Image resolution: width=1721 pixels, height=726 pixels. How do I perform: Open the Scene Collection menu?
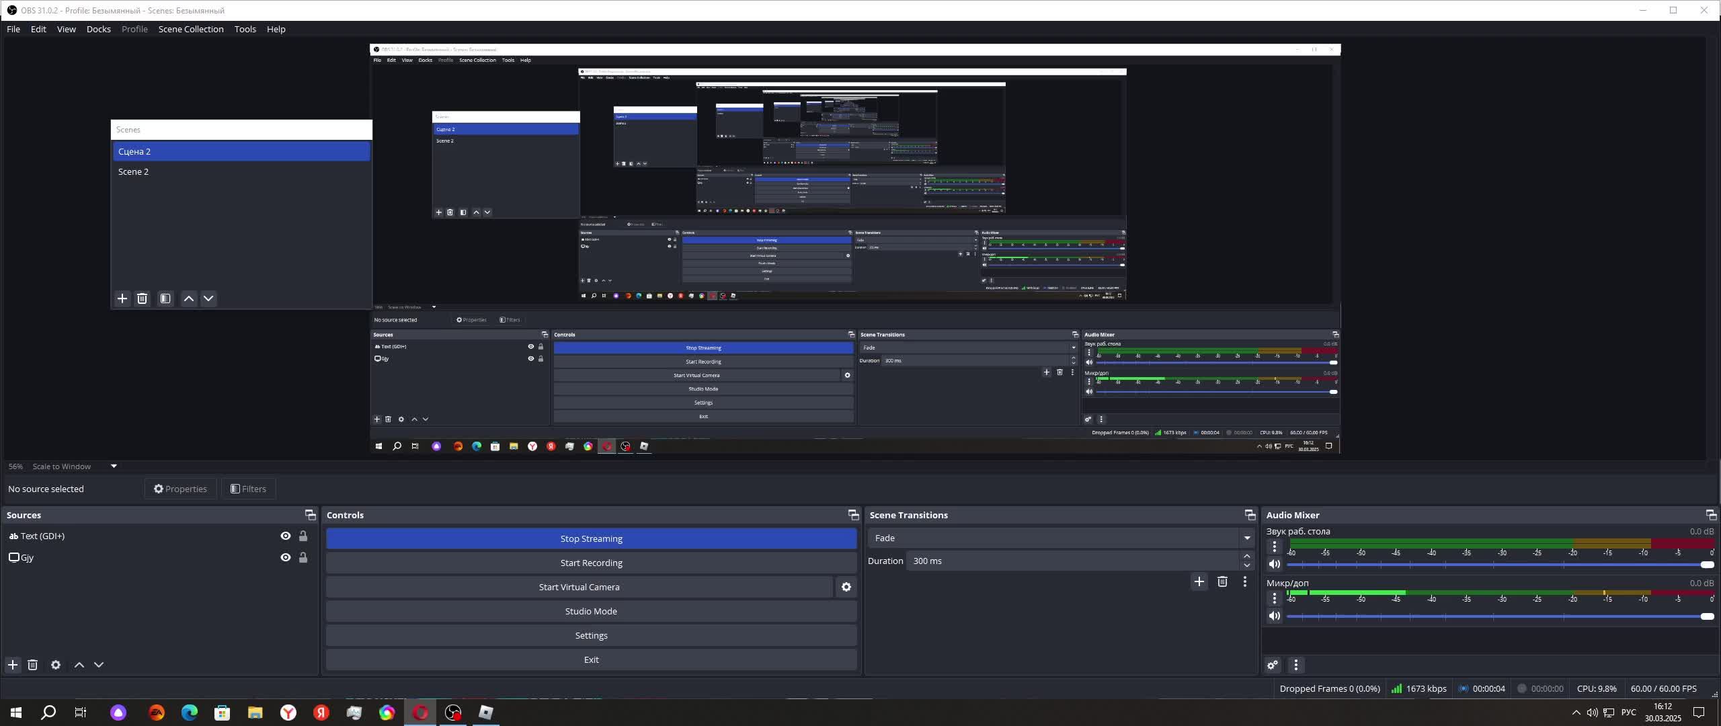pos(191,29)
